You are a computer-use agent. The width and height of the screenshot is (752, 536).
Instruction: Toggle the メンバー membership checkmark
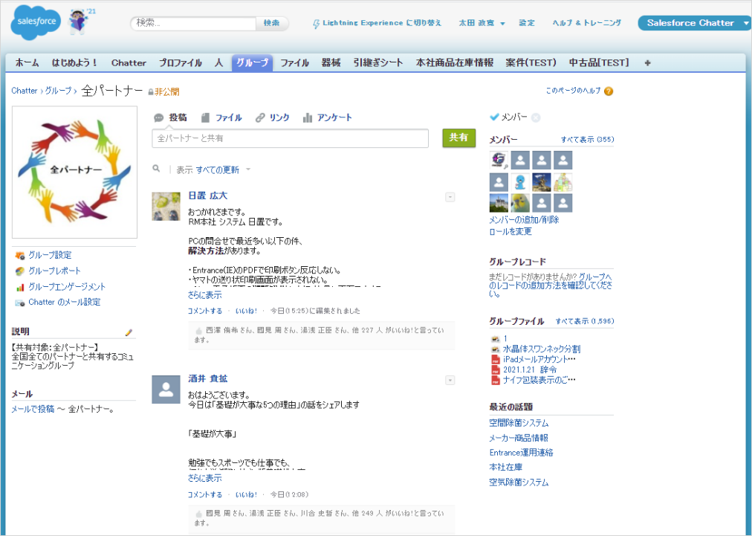[494, 117]
